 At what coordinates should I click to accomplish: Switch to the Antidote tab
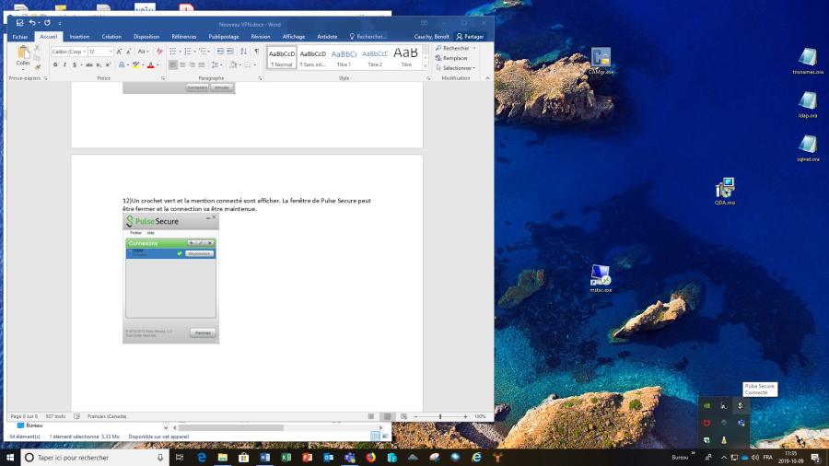point(327,37)
